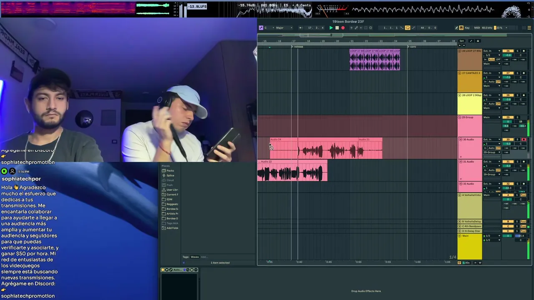The width and height of the screenshot is (534, 300).
Task: Fold track 26 LOOP 27 89b
Action: point(460,51)
